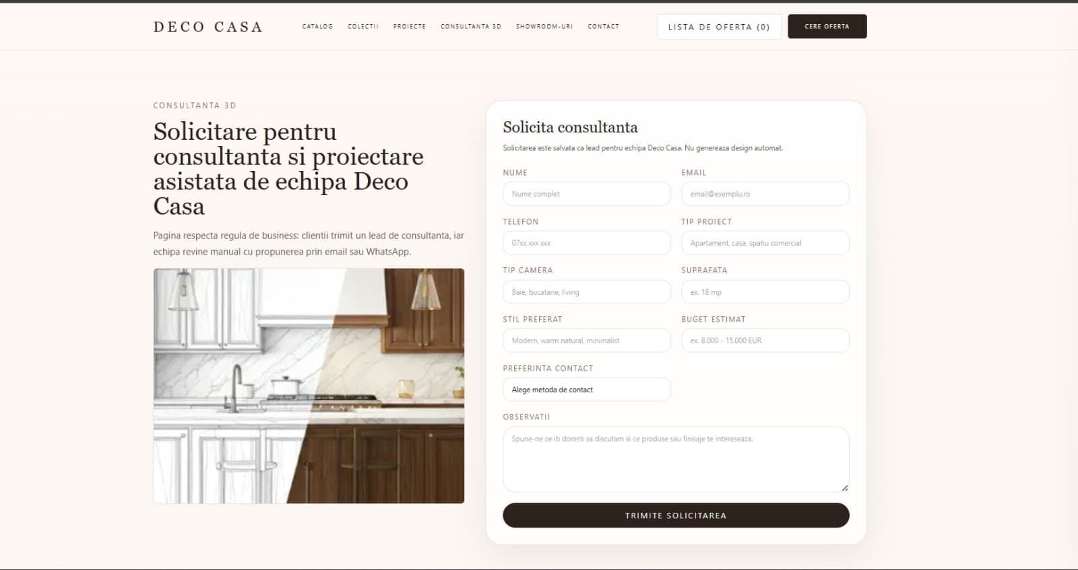Click the Tip proiect input field

coord(765,243)
